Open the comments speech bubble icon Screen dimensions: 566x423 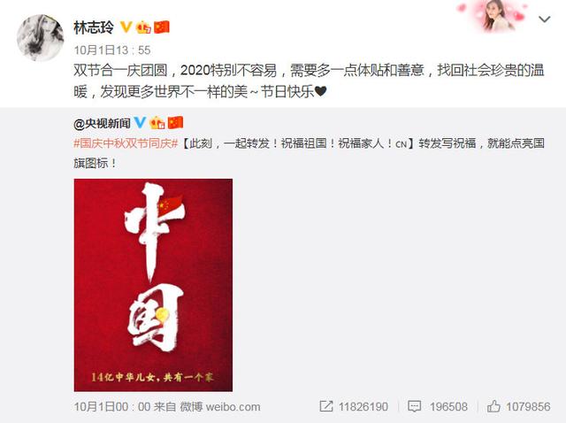tap(414, 406)
